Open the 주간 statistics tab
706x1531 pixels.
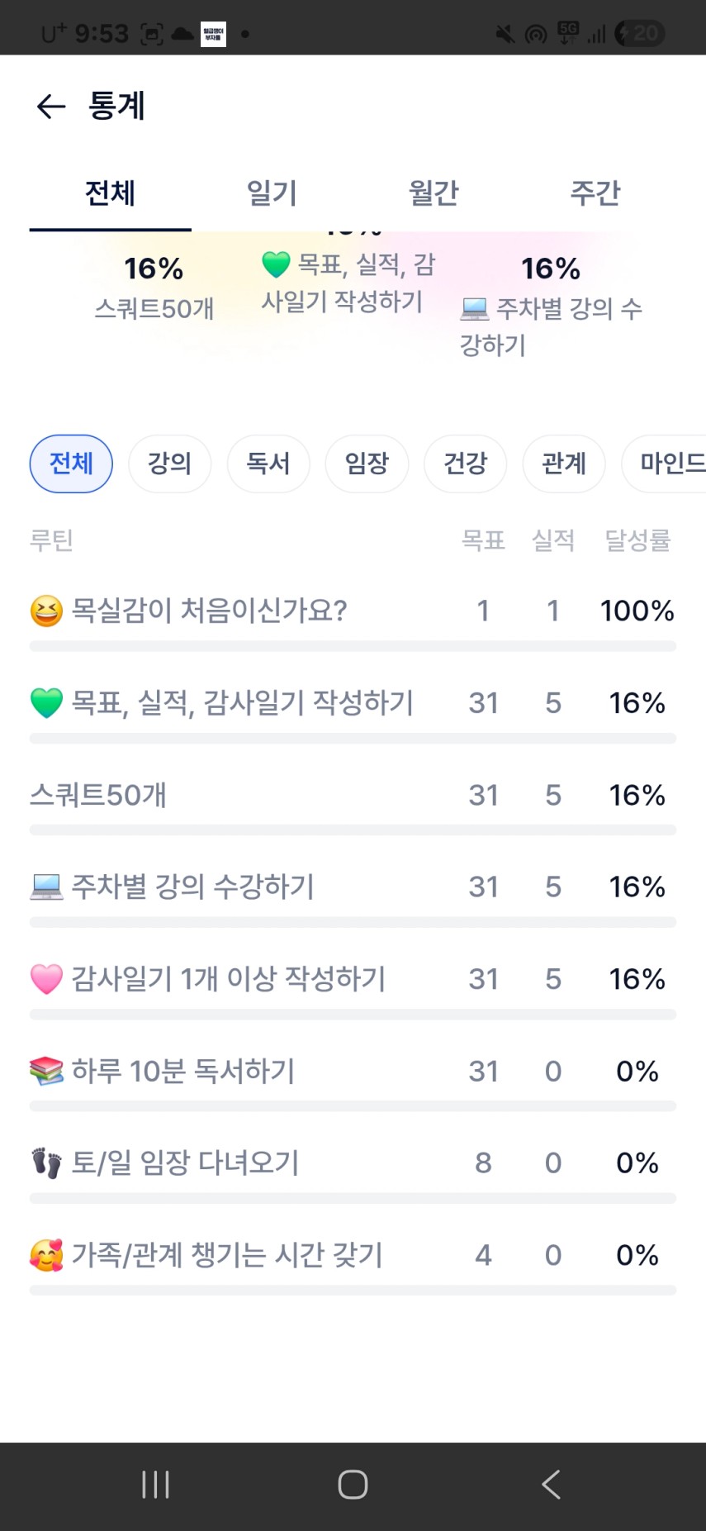(595, 193)
